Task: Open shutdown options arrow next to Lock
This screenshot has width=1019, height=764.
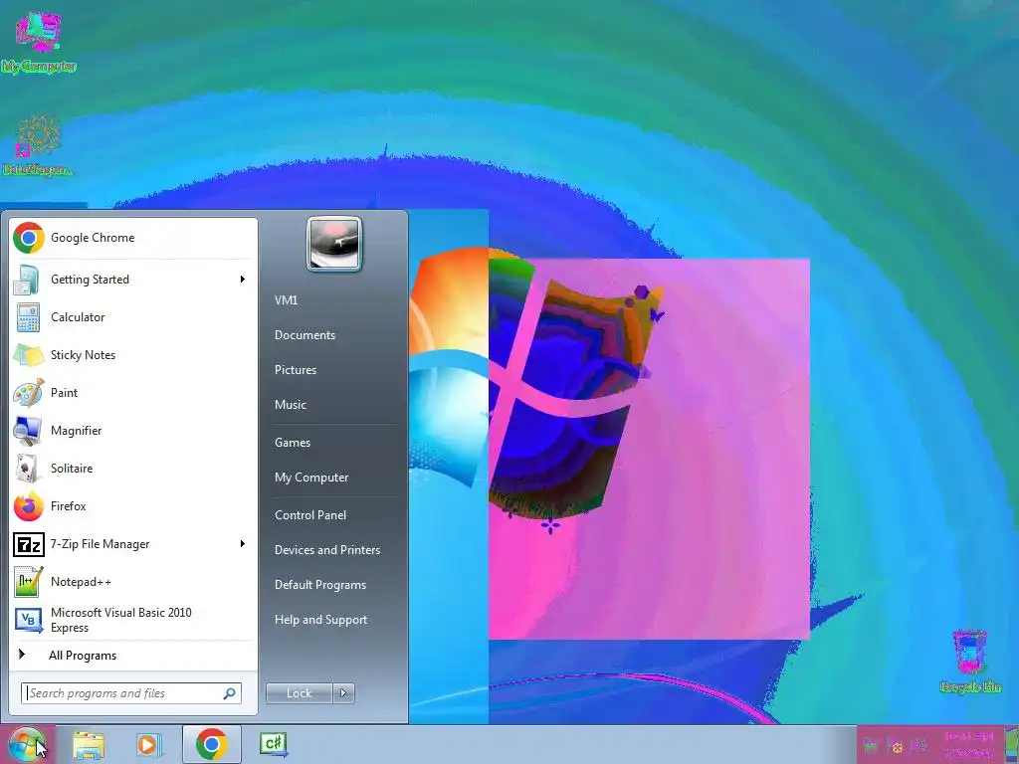Action: click(343, 693)
